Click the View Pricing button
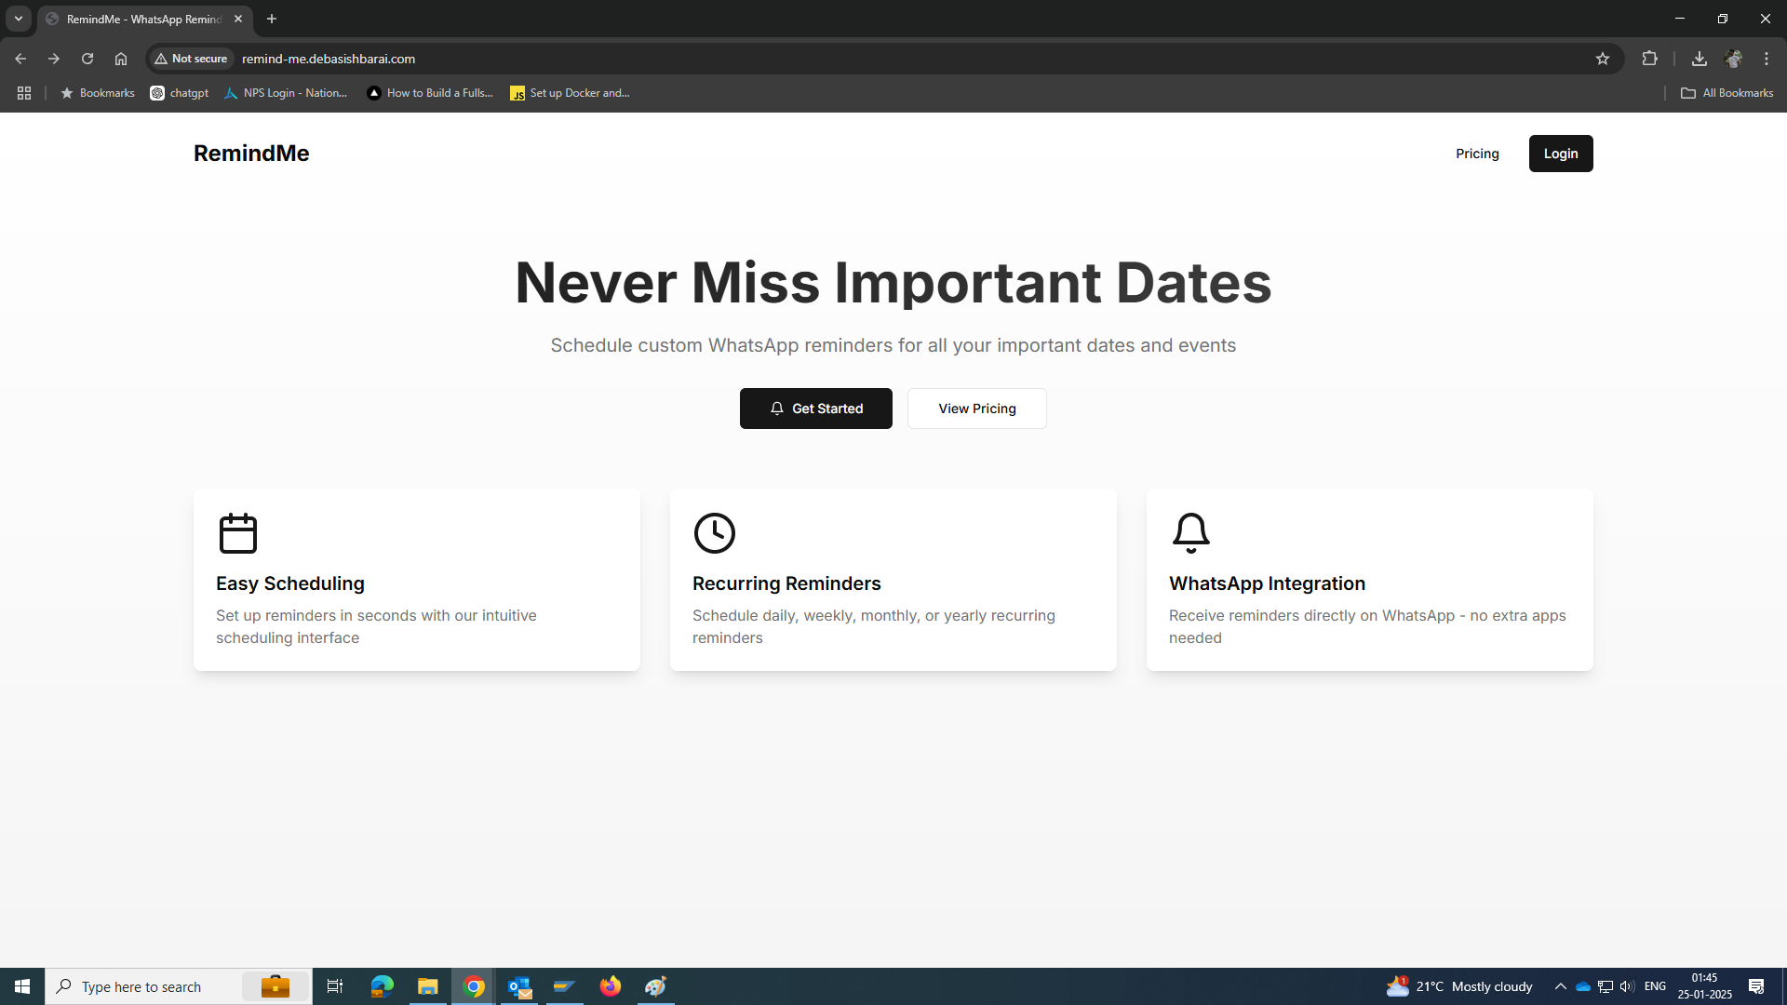The image size is (1787, 1005). [976, 409]
